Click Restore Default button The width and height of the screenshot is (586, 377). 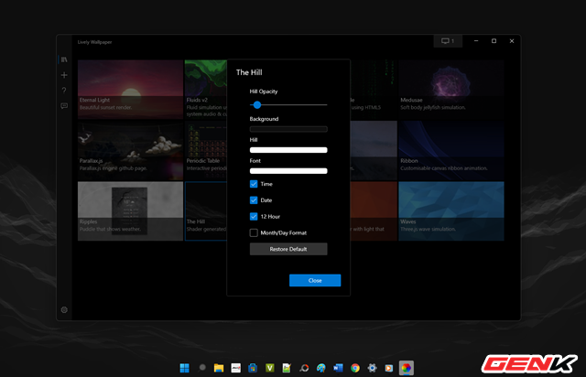click(x=288, y=249)
